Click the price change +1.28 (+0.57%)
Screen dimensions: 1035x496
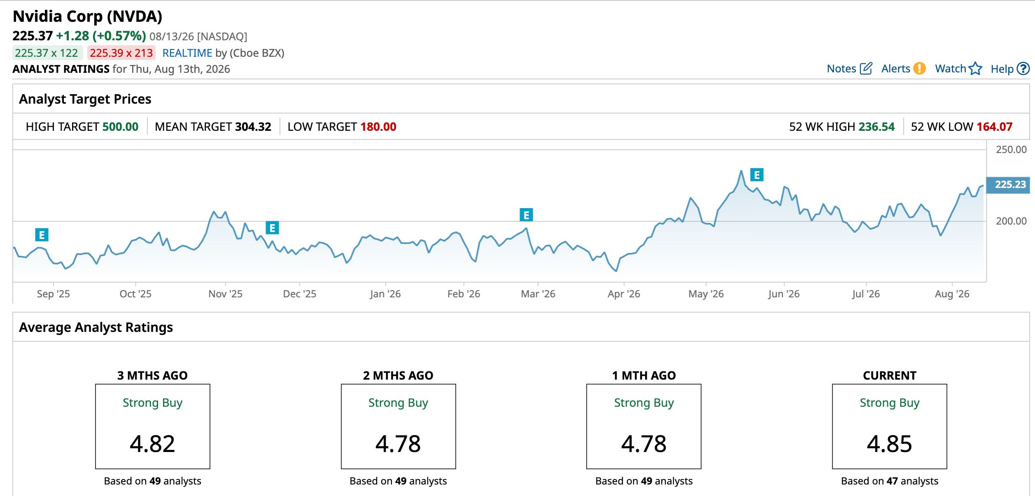pyautogui.click(x=101, y=36)
